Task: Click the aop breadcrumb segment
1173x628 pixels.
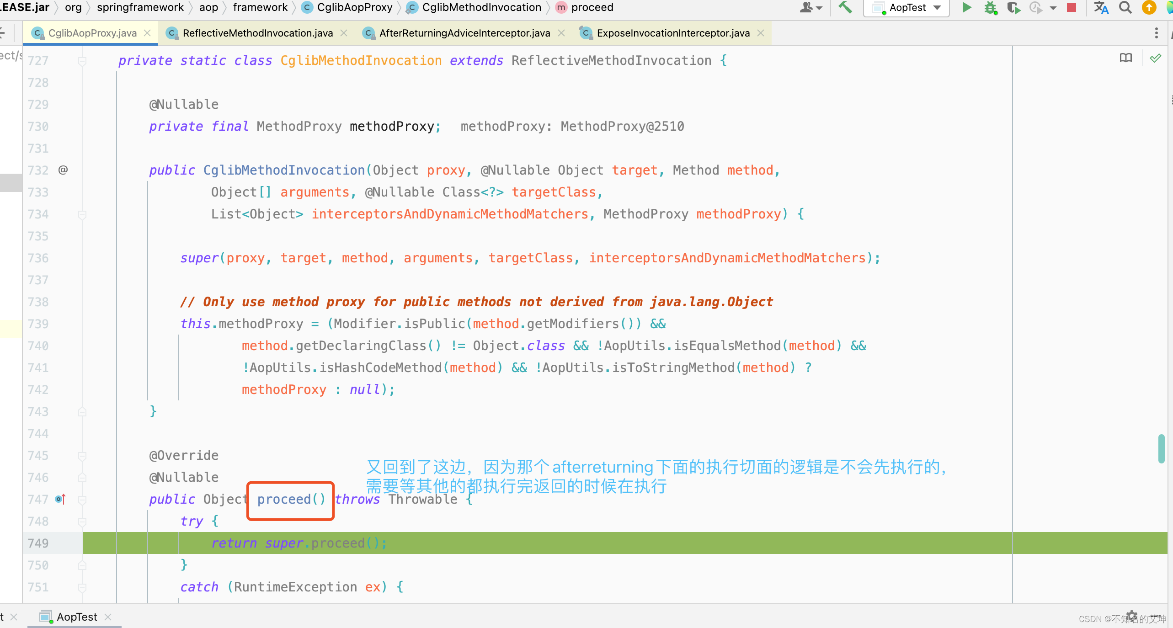Action: (x=208, y=7)
